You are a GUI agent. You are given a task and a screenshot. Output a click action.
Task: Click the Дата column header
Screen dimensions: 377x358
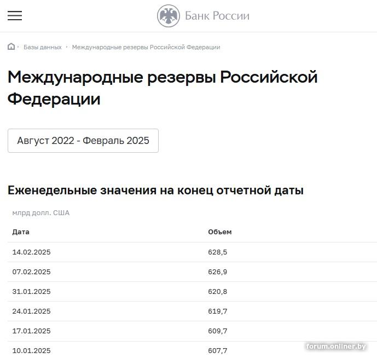click(x=21, y=232)
